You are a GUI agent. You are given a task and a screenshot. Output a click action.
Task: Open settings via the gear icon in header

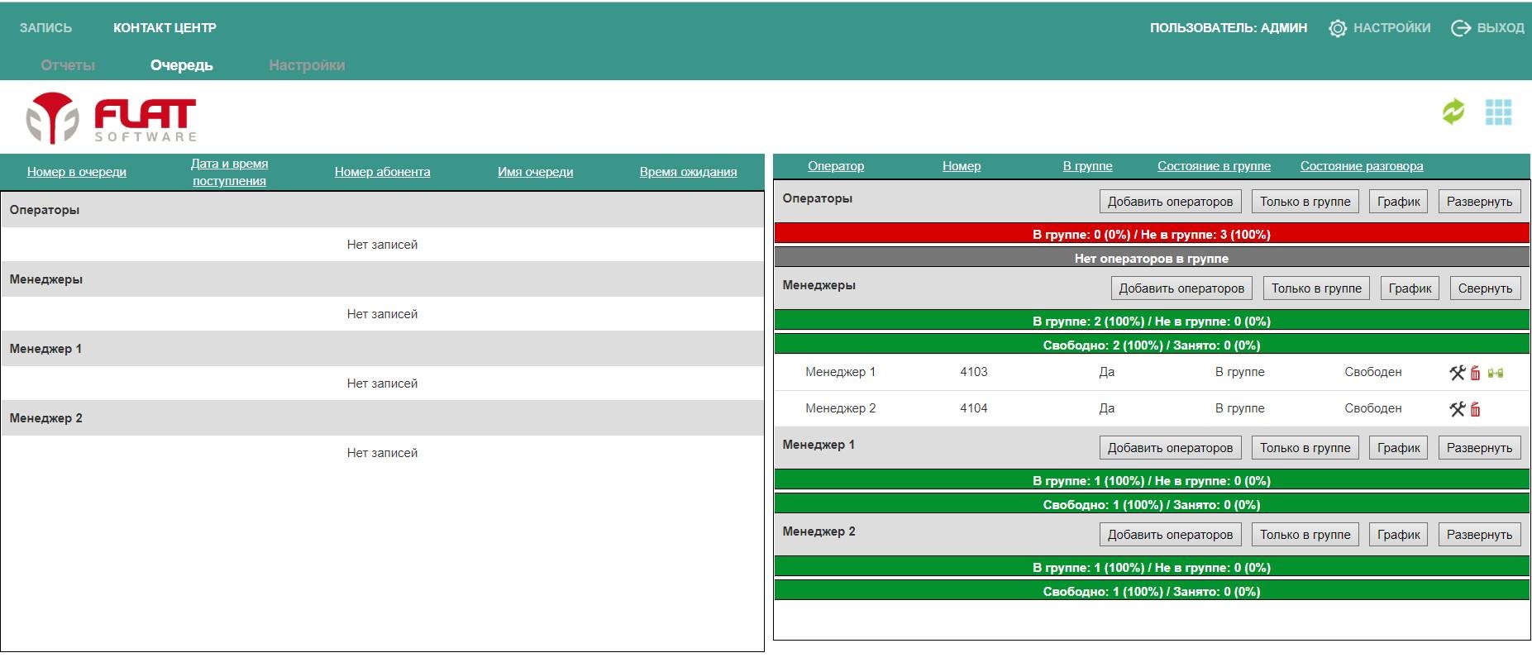[1337, 28]
